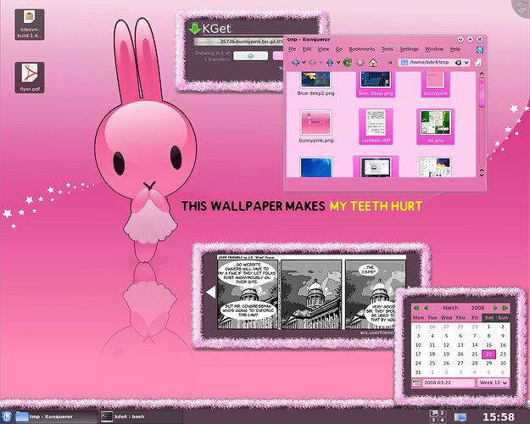Open the KDE application launcher on the panel
The height and width of the screenshot is (424, 530).
[x=7, y=416]
